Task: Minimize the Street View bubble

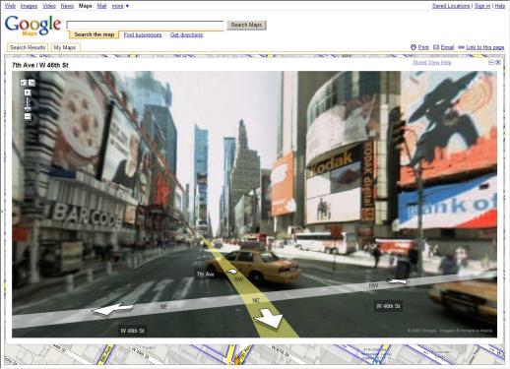Action: pyautogui.click(x=491, y=62)
